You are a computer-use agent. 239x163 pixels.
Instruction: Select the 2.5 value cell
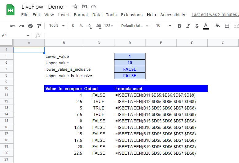coord(64,101)
